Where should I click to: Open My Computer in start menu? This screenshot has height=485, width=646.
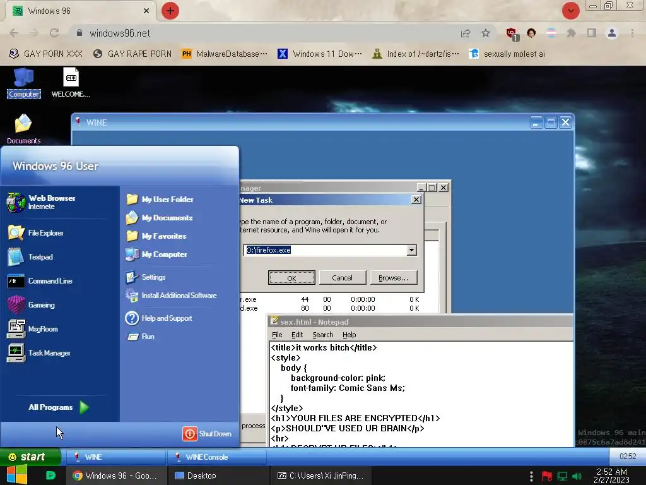156,254
